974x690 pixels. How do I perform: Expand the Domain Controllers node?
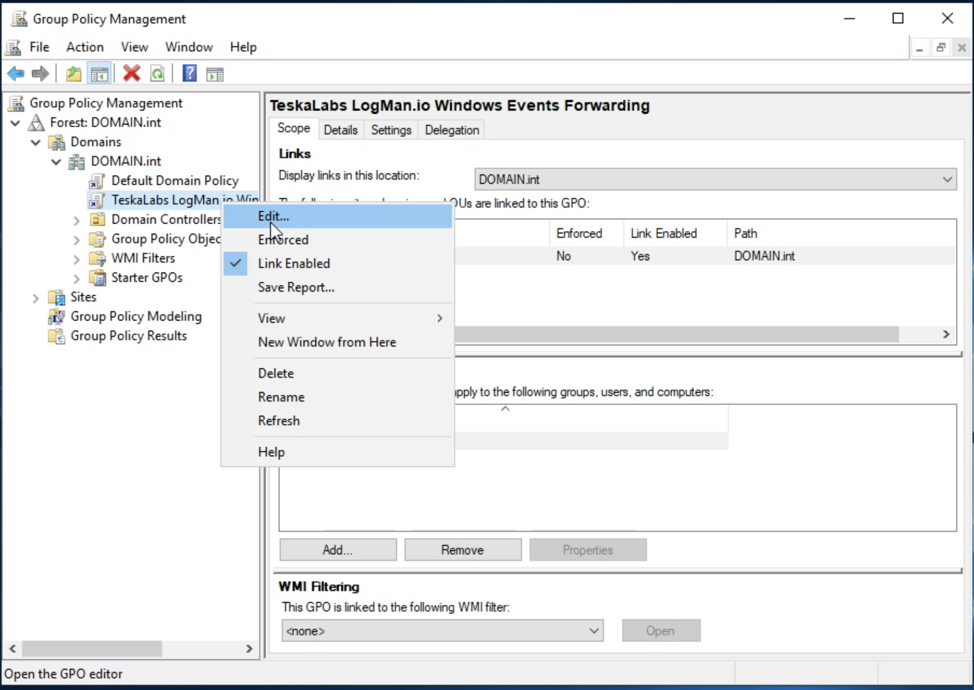[x=77, y=220]
